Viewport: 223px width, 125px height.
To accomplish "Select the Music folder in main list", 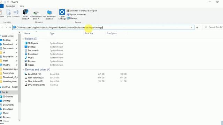I will [29, 58].
